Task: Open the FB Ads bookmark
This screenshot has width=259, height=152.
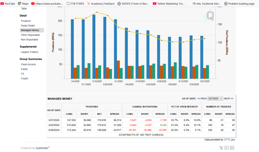Action: [x=206, y=3]
